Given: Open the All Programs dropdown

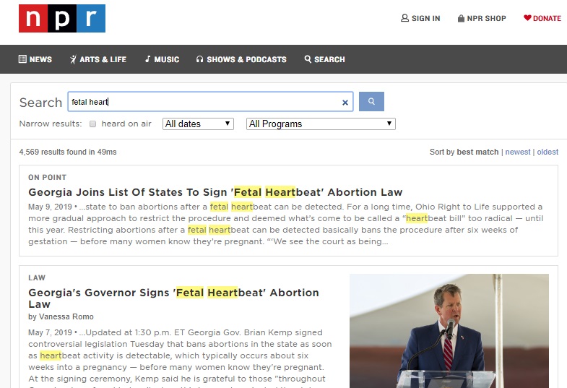Looking at the screenshot, I should (321, 124).
